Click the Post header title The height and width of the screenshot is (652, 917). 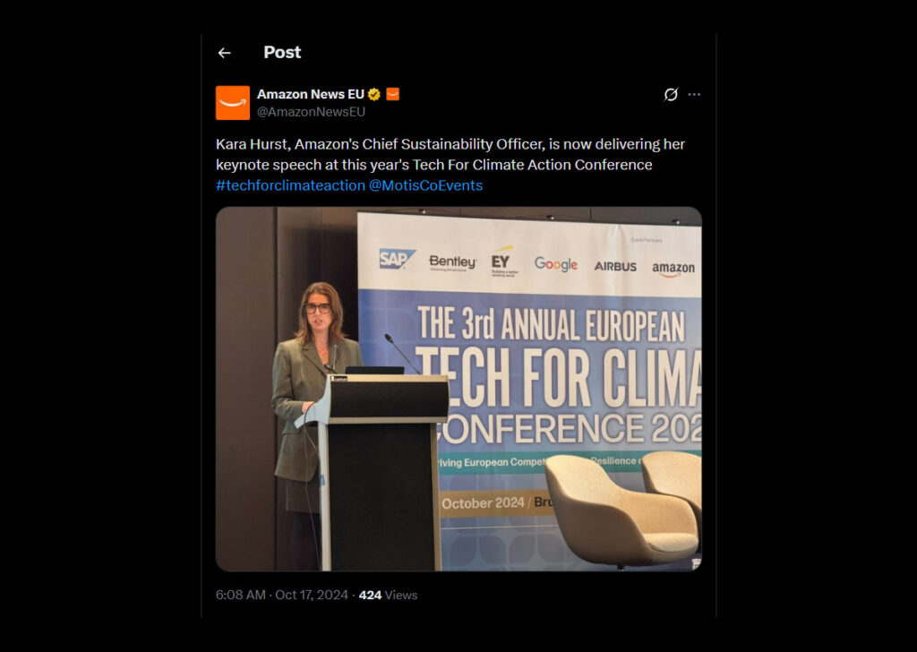pos(282,53)
